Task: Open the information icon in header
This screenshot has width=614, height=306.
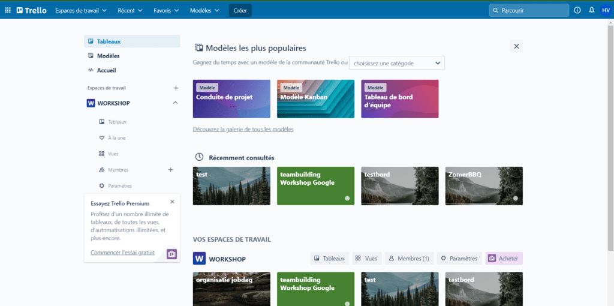Action: (x=577, y=11)
